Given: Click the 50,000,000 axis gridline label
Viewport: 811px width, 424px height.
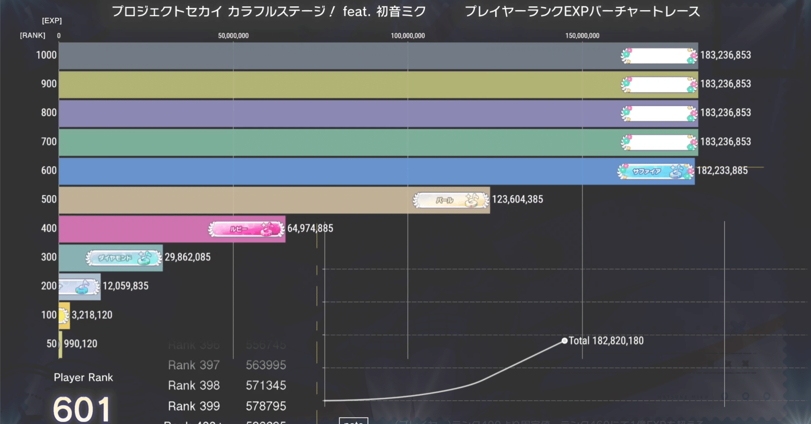Looking at the screenshot, I should point(234,36).
